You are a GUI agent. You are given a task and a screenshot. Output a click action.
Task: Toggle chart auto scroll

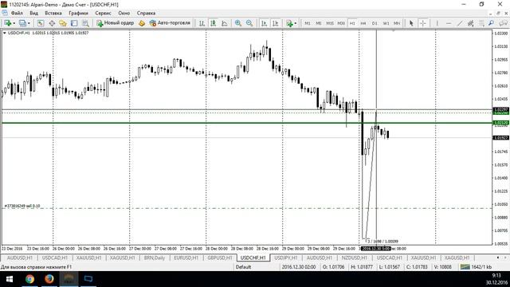pyautogui.click(x=264, y=23)
